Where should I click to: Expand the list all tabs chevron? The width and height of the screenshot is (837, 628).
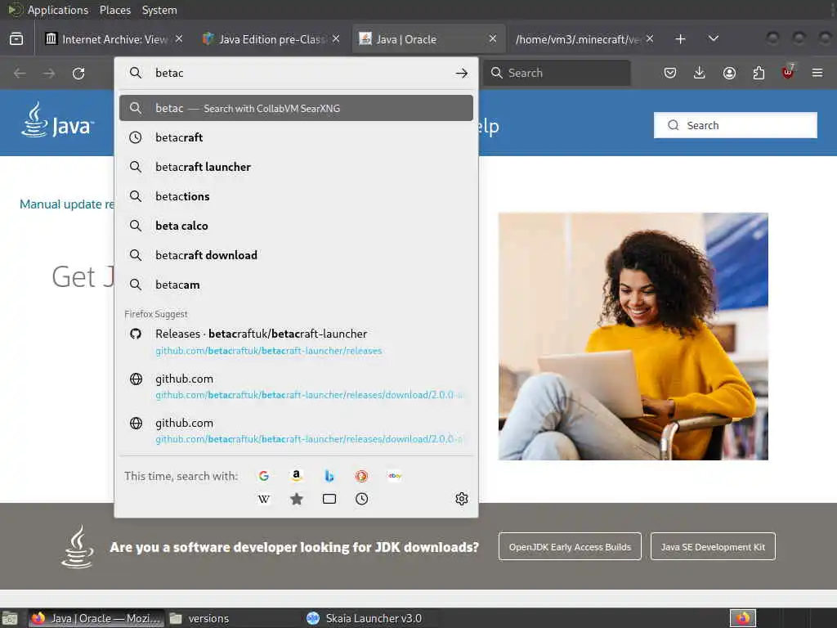coord(713,39)
